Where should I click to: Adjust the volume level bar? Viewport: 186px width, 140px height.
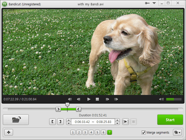[x=174, y=99]
